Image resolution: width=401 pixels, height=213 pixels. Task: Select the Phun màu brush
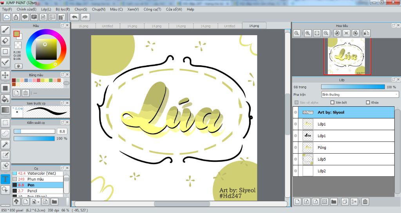pos(38,179)
